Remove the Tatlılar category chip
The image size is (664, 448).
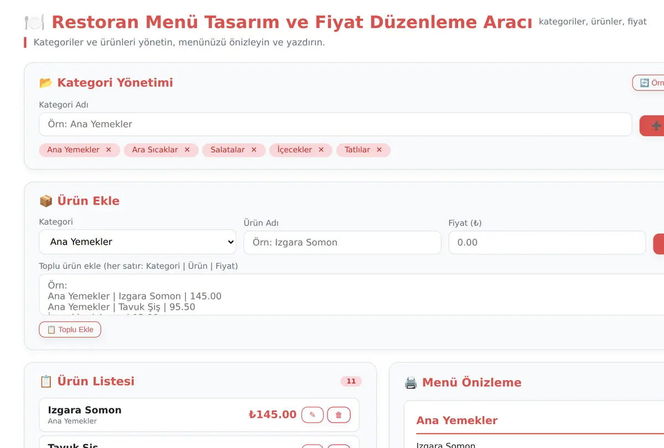(x=379, y=150)
